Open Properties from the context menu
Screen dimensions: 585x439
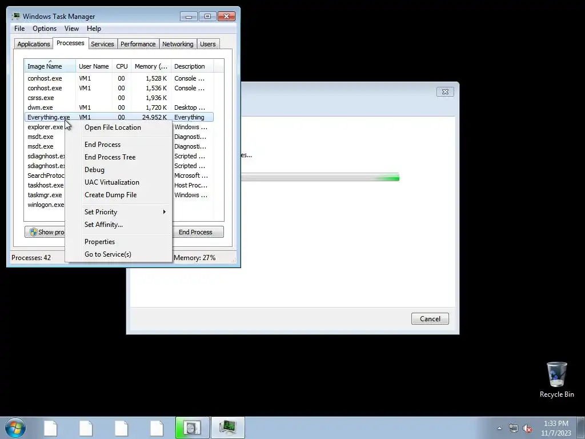[x=99, y=242]
